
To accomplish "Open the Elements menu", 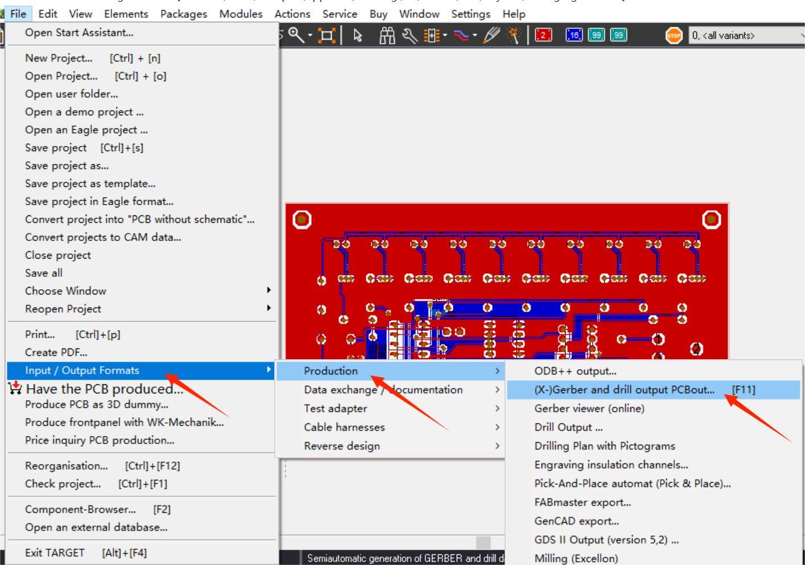I will [126, 14].
